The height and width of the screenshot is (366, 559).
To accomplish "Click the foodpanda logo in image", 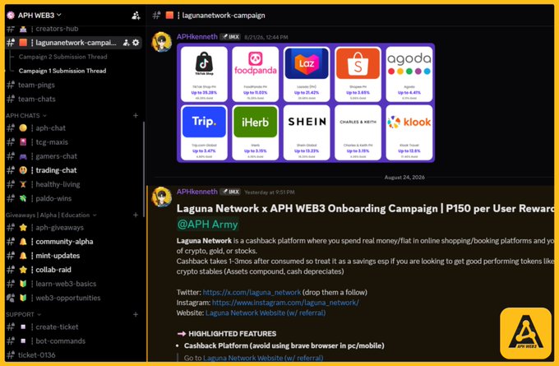I will tap(256, 63).
